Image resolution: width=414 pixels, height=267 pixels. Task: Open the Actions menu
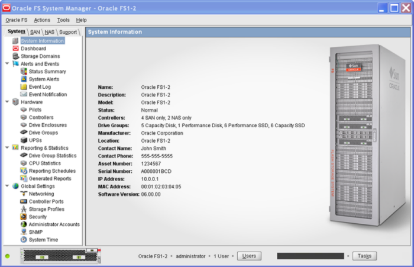point(42,20)
